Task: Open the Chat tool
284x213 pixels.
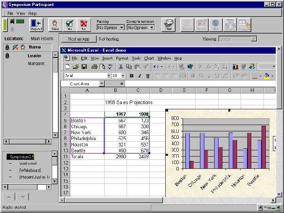Action: [168, 25]
